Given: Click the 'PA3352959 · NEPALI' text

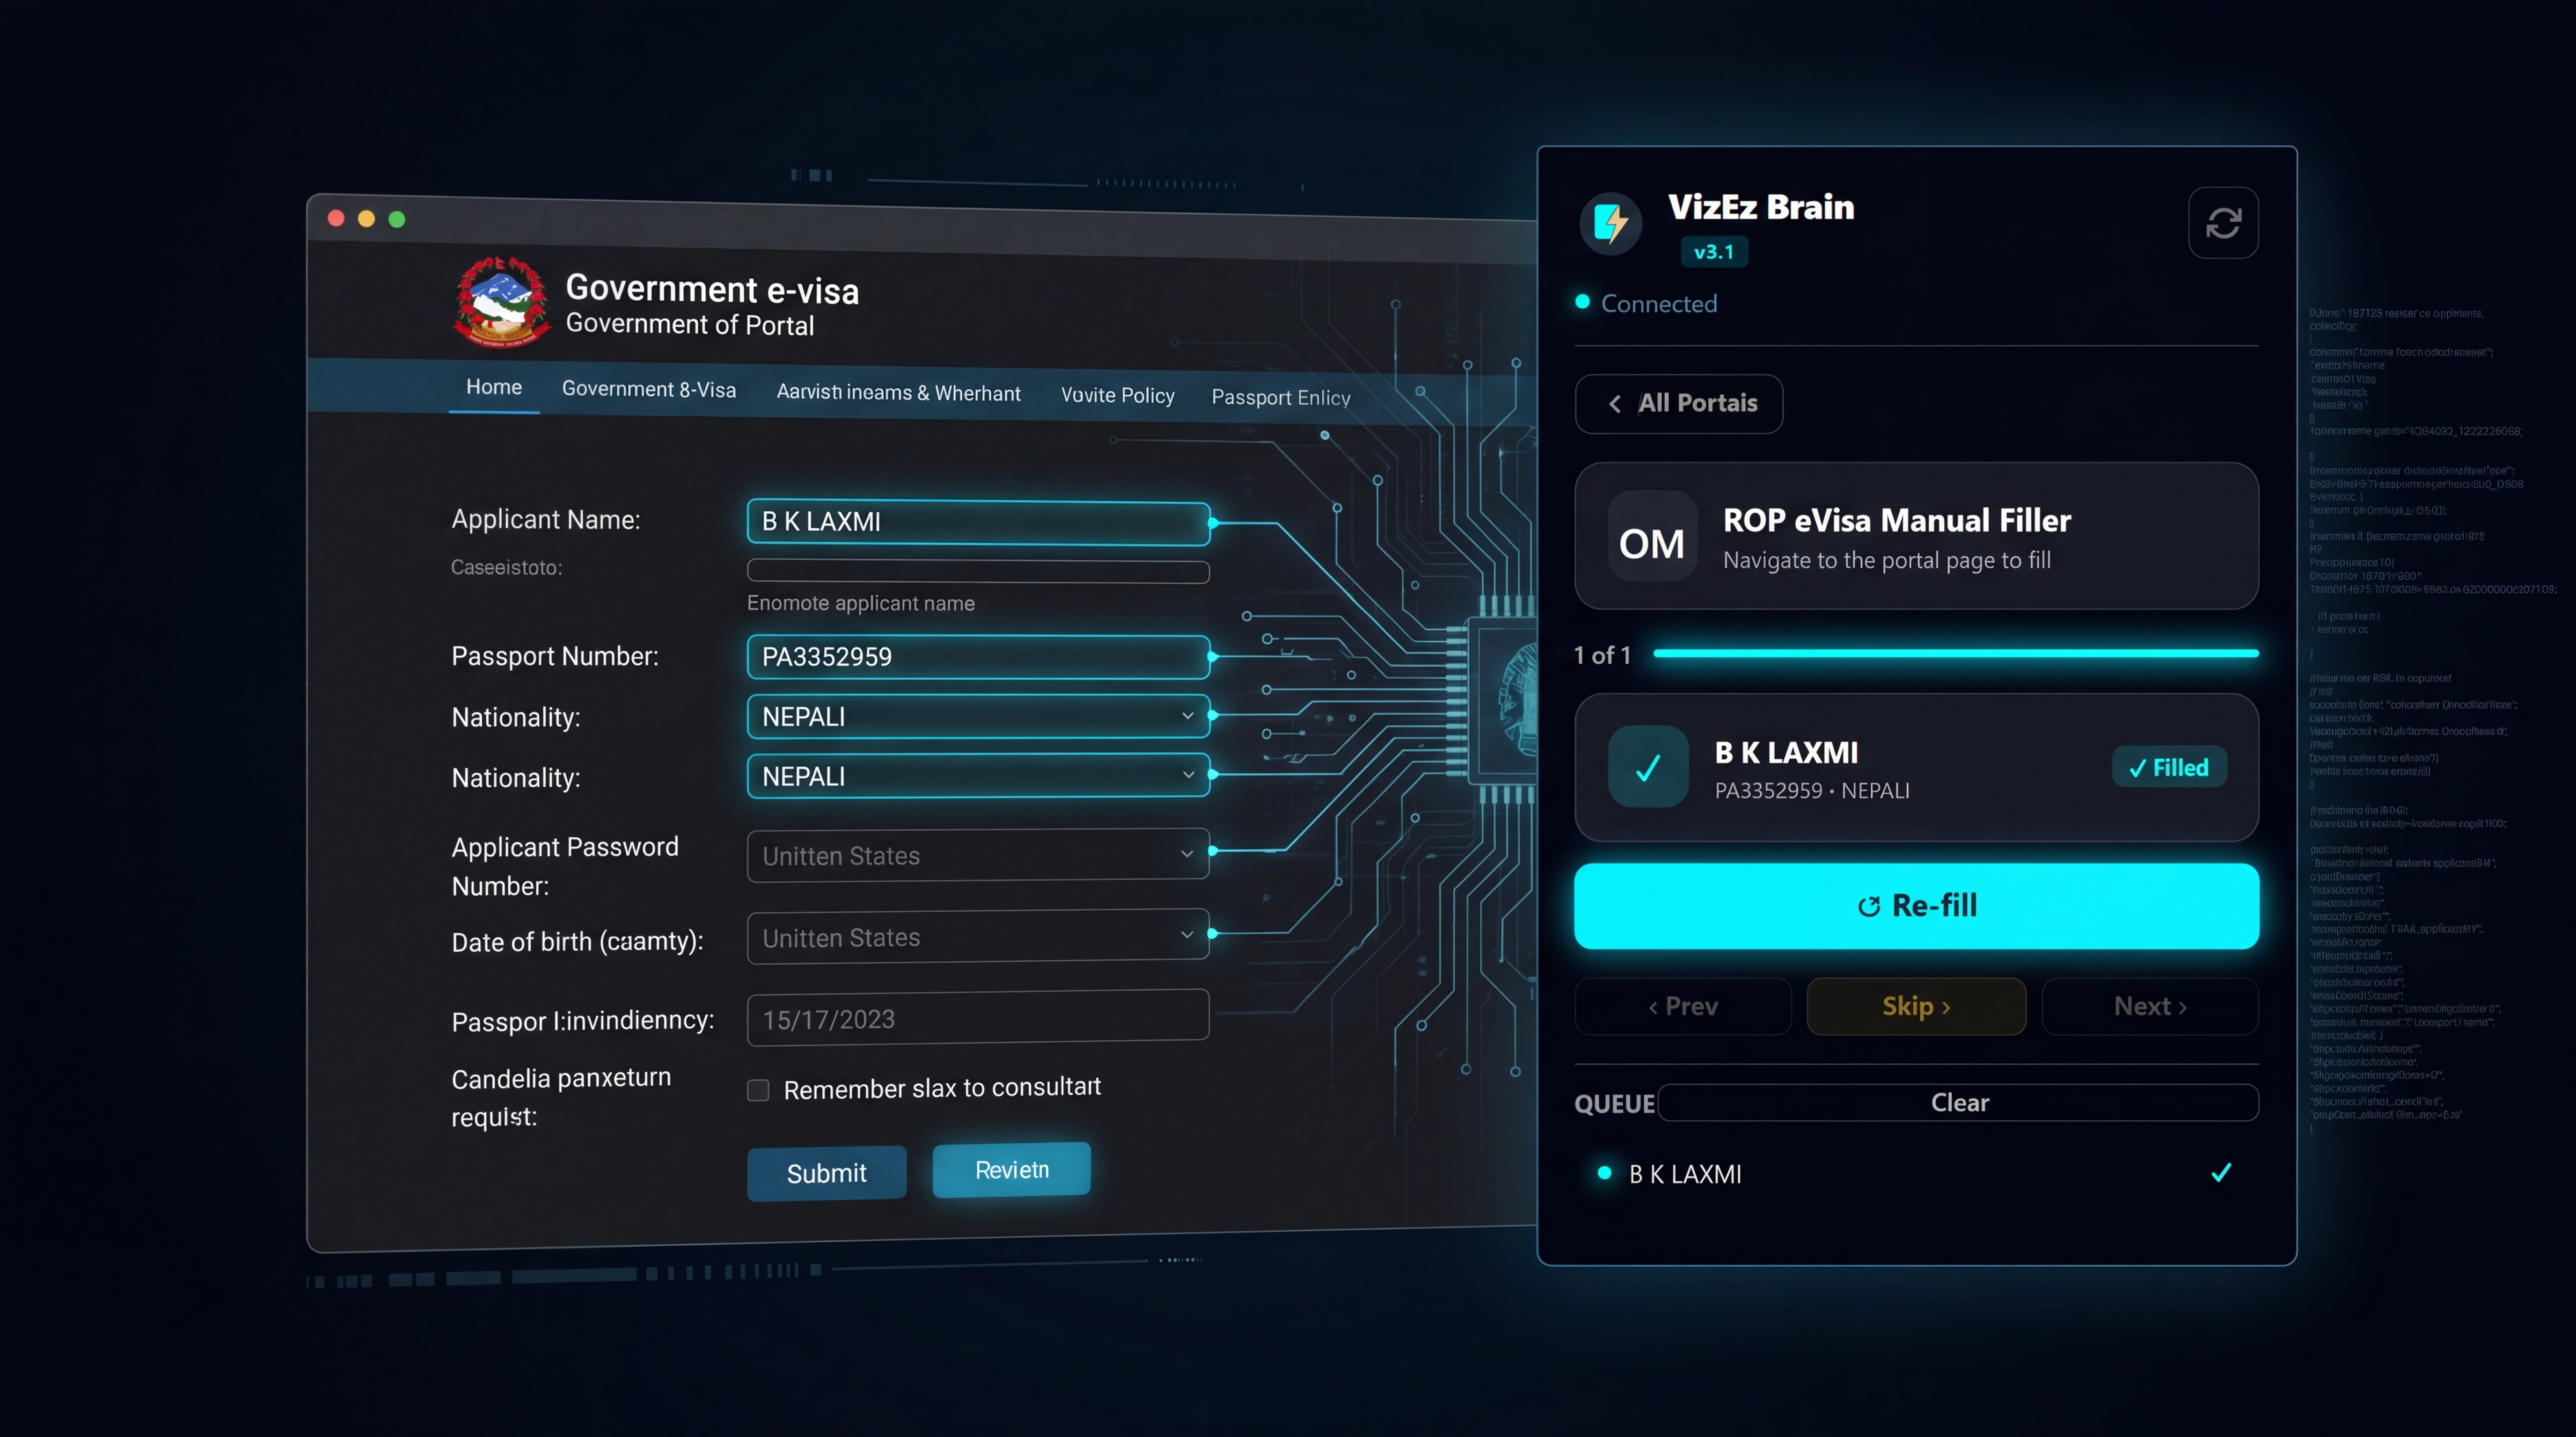Looking at the screenshot, I should coord(1812,791).
